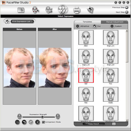
Task: Click the printer icon beside Print Expression List
Action: coord(7,22)
